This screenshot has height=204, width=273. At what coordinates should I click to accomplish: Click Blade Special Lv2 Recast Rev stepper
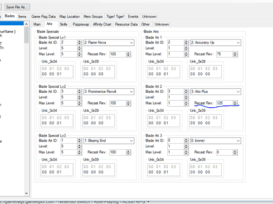[128, 103]
